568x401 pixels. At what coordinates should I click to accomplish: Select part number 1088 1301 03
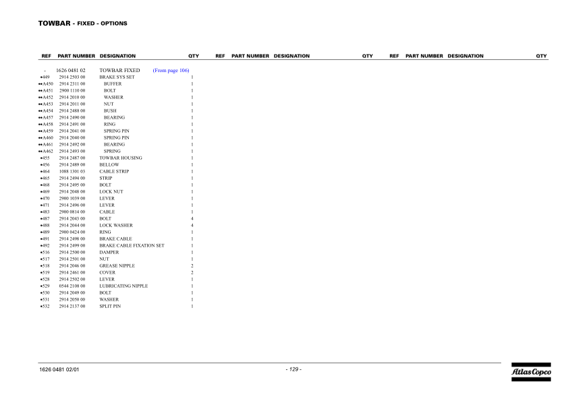click(72, 172)
